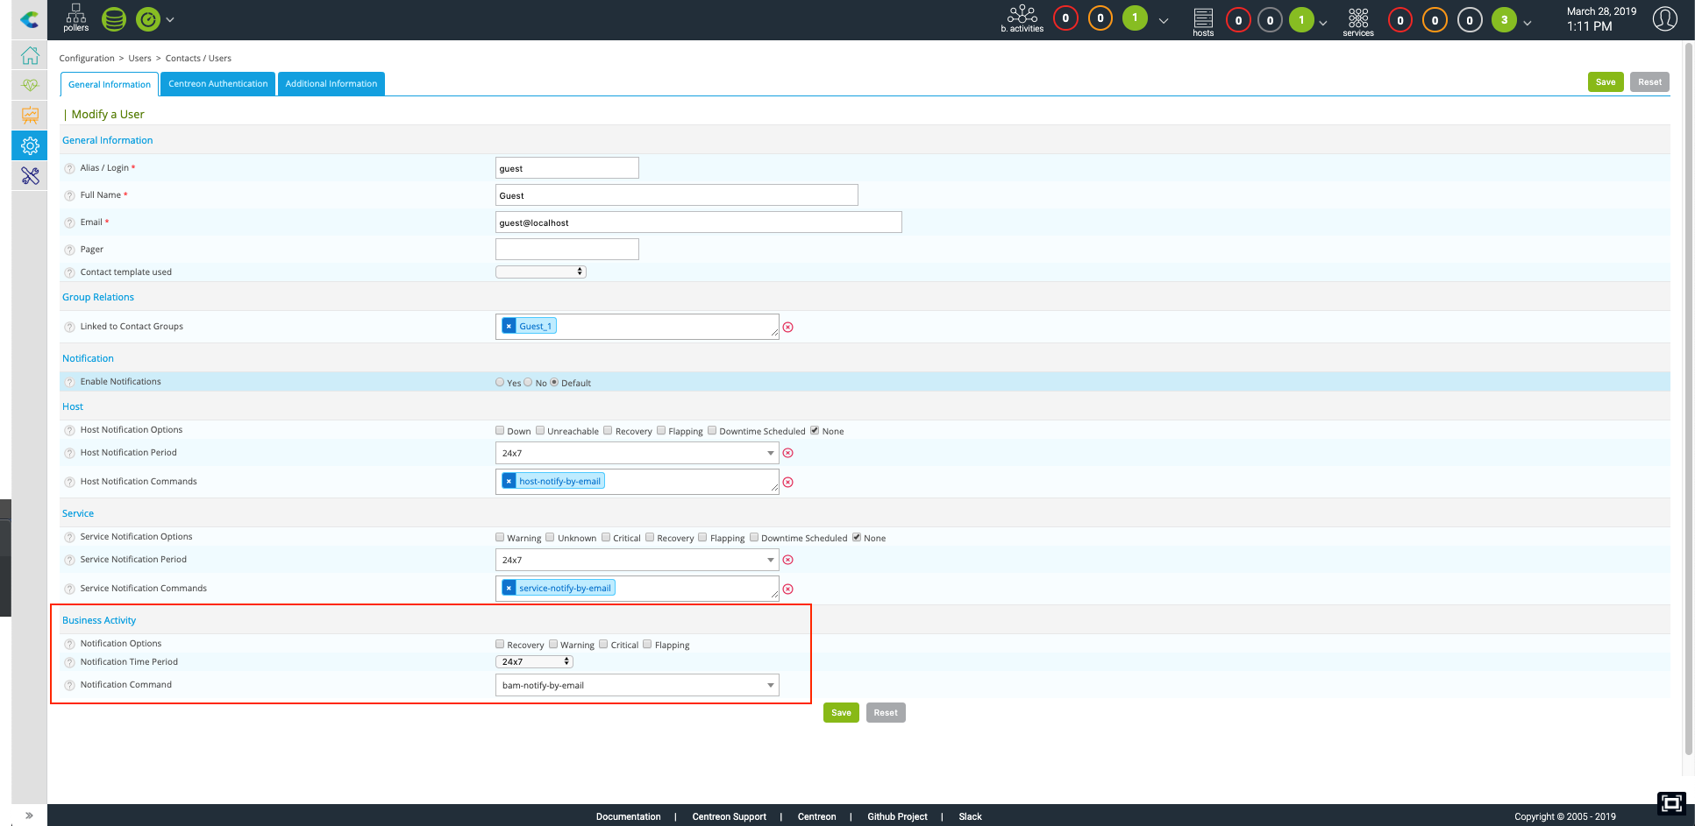Open the Contact template used dropdown
This screenshot has height=826, width=1695.
[540, 272]
